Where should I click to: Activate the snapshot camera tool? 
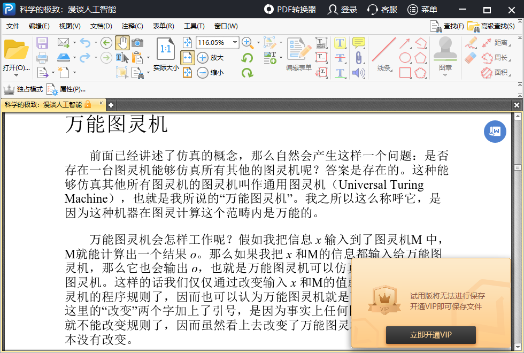click(138, 43)
